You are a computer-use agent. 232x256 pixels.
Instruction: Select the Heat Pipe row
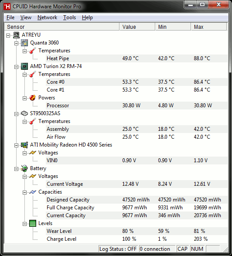tap(137, 58)
